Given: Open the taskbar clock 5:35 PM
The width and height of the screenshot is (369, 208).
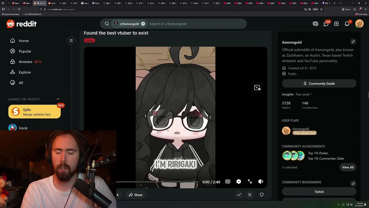Looking at the screenshot, I should pyautogui.click(x=359, y=205).
